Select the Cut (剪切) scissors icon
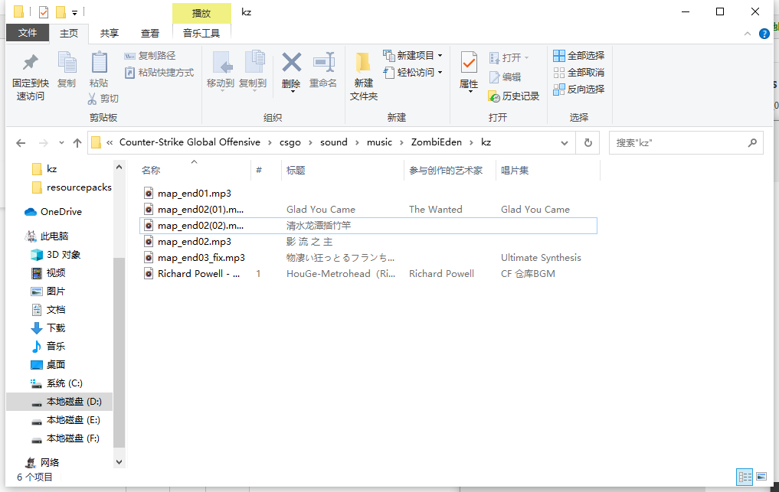 pos(93,99)
